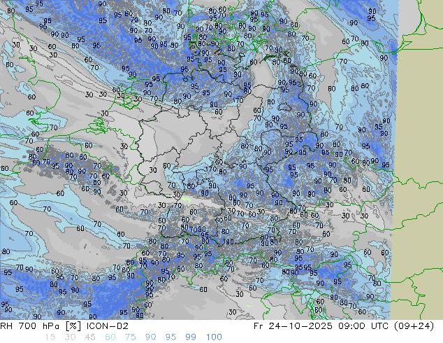Image resolution: width=443 pixels, height=343 pixels.
Task: Click the legend value 30 below the title
Action: pos(70,337)
